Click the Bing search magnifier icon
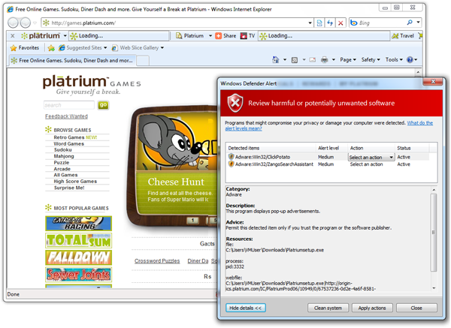Viewport: 451px width, 328px height. coord(410,23)
